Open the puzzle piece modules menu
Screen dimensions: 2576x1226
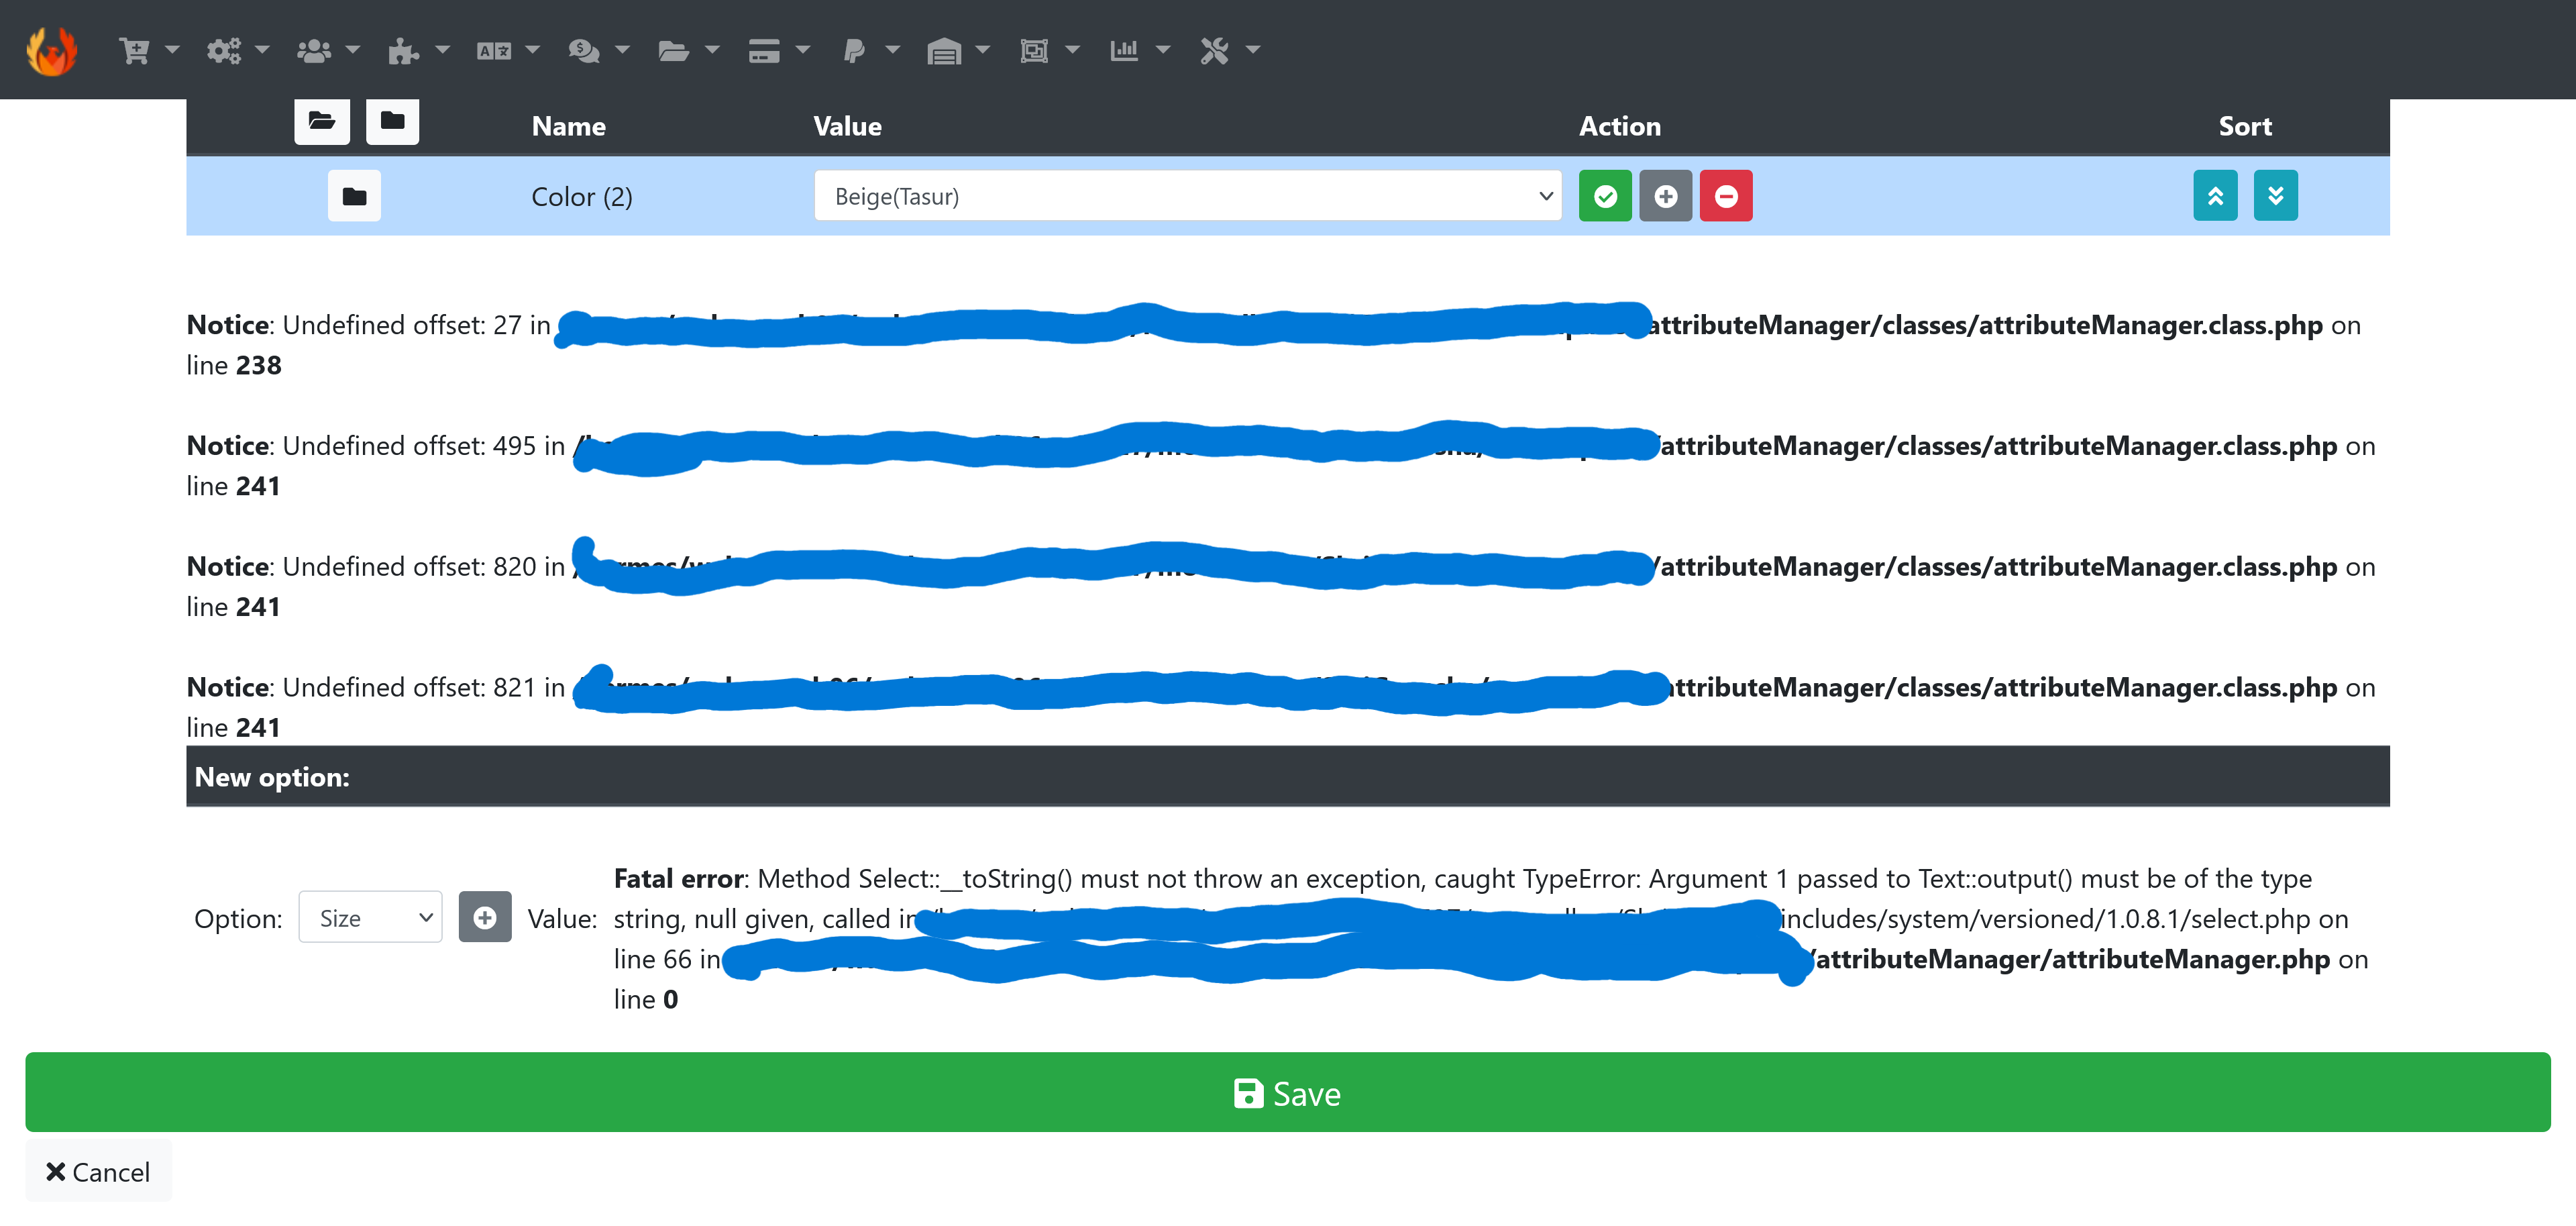[403, 50]
